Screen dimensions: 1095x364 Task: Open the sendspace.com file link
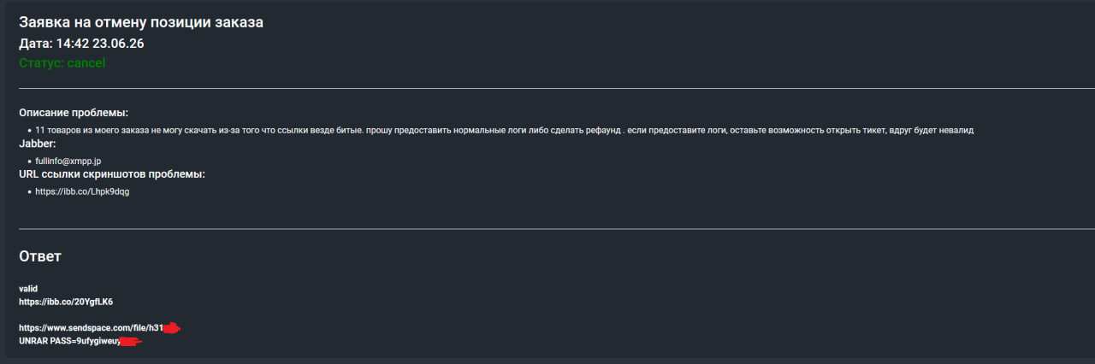pos(91,327)
